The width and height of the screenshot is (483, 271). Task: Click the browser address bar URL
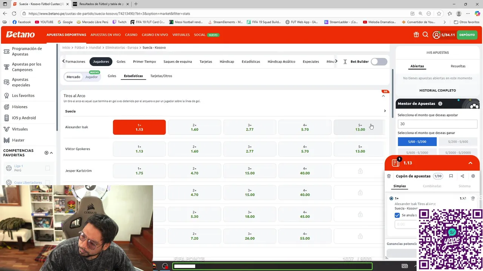pos(109,14)
